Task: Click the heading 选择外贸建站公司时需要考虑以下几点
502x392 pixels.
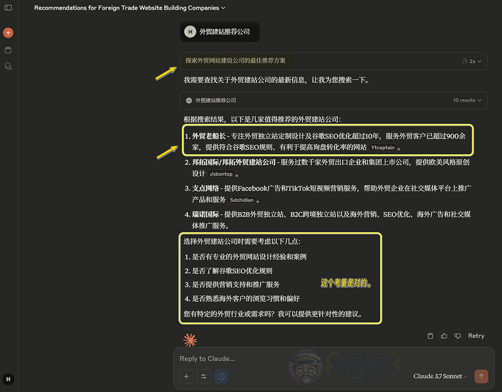Action: [x=242, y=241]
